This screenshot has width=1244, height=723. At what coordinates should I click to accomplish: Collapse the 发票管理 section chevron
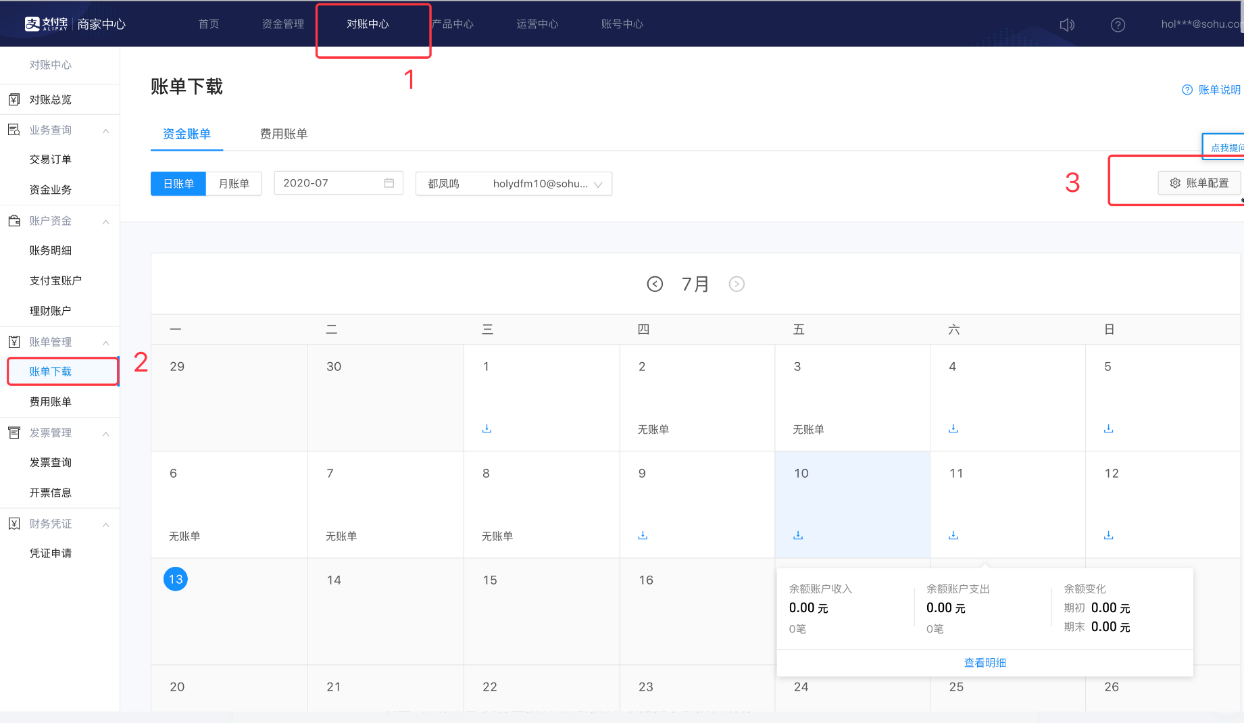pyautogui.click(x=106, y=434)
